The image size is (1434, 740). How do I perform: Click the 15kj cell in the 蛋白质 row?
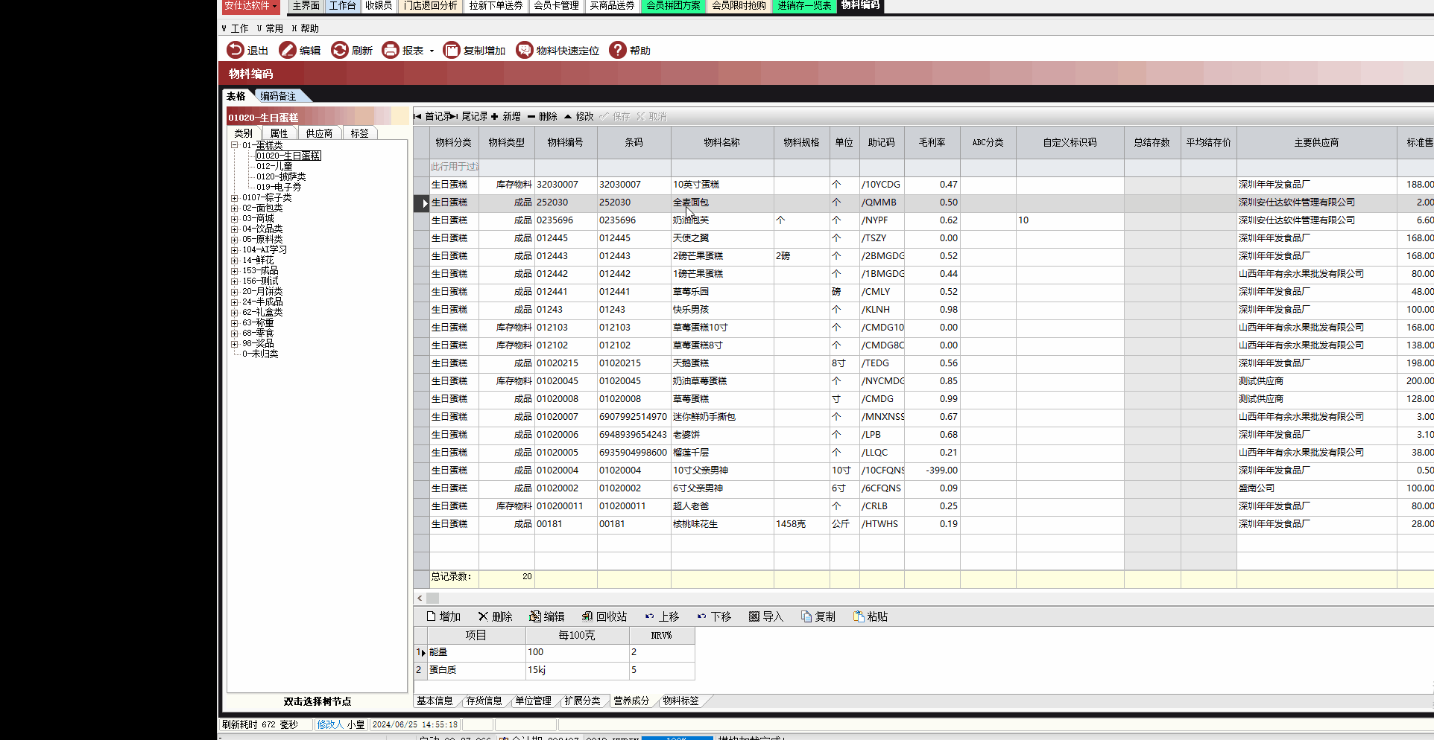pyautogui.click(x=578, y=670)
